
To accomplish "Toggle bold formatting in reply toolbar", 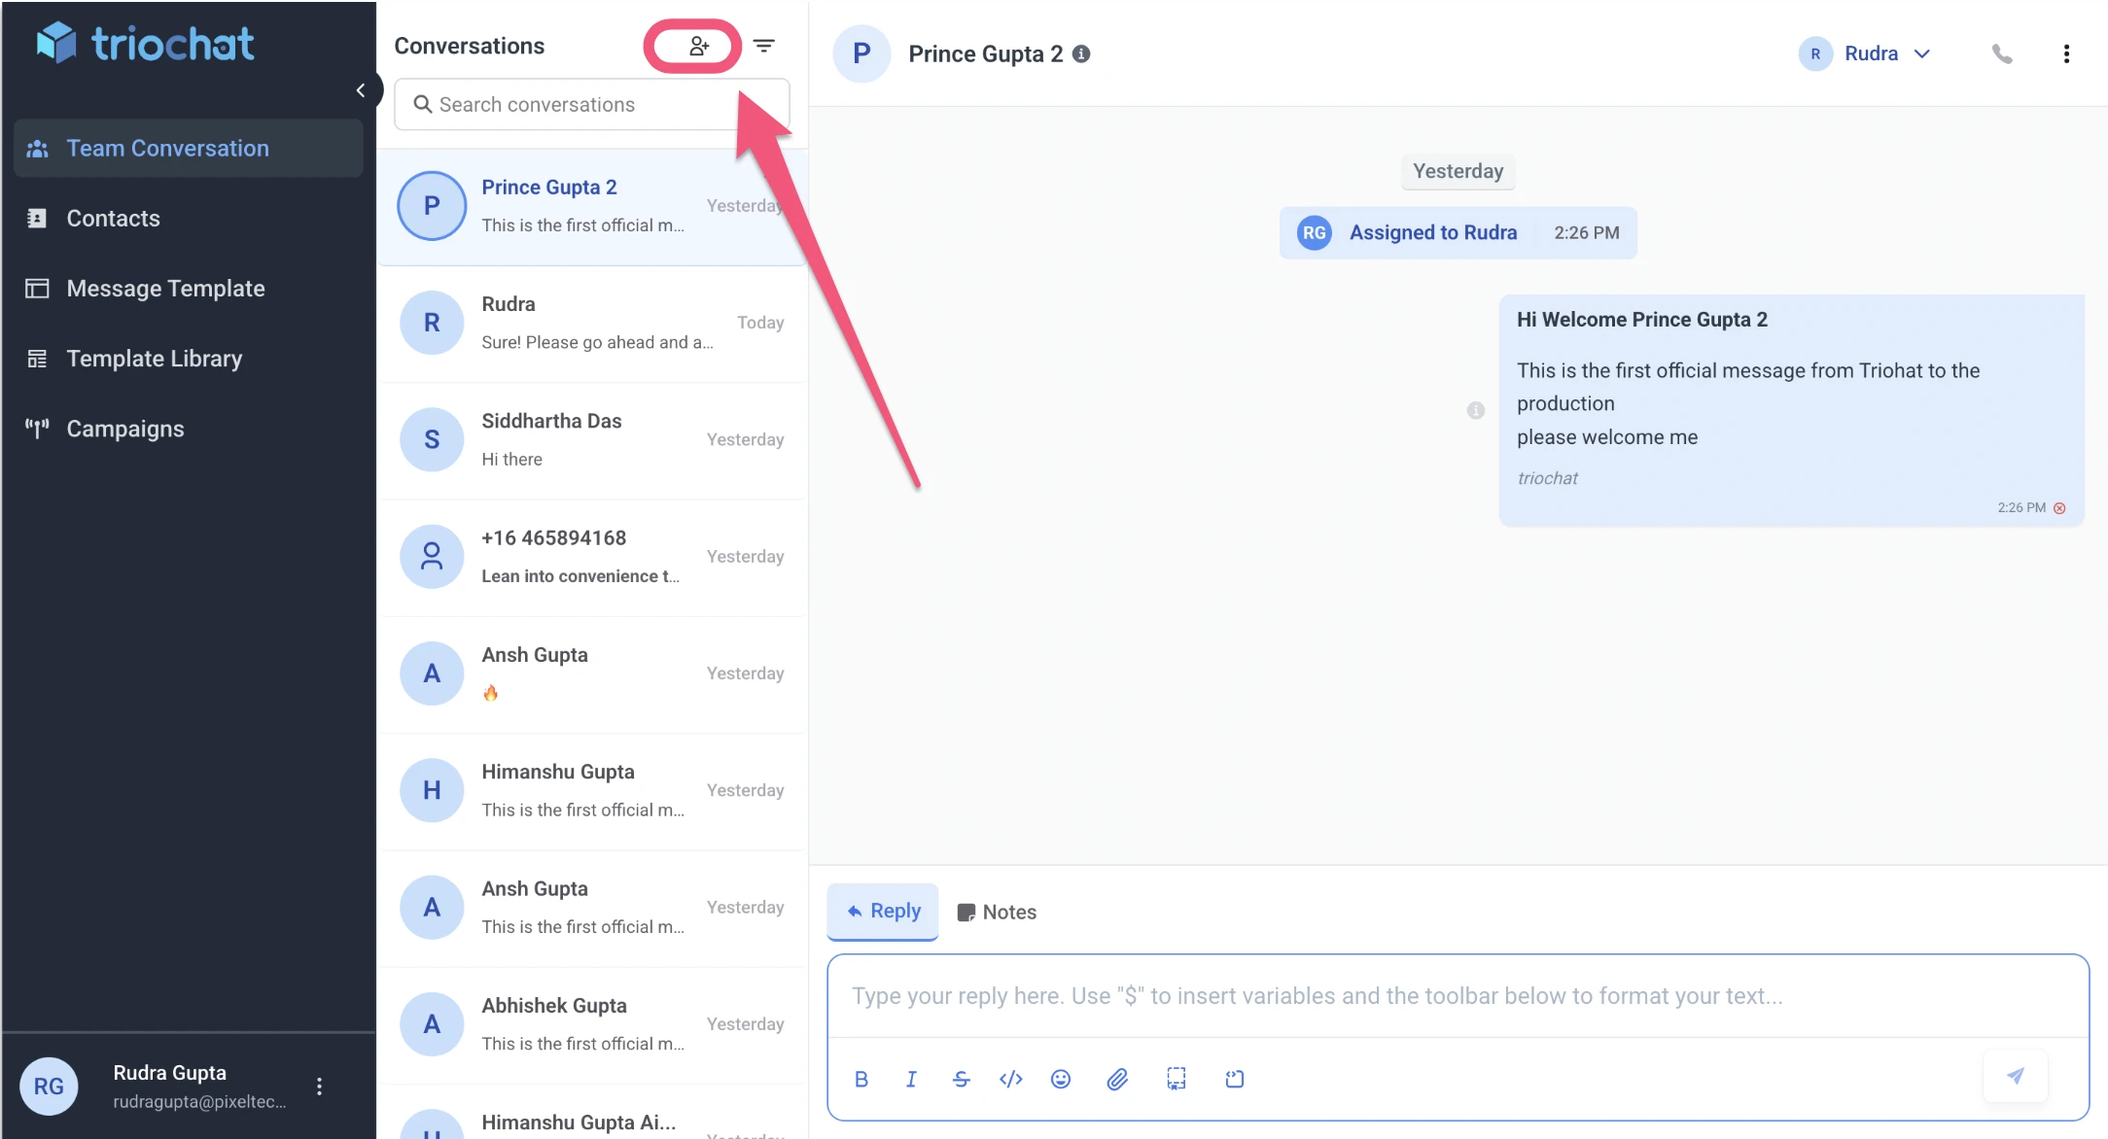I will pos(861,1079).
